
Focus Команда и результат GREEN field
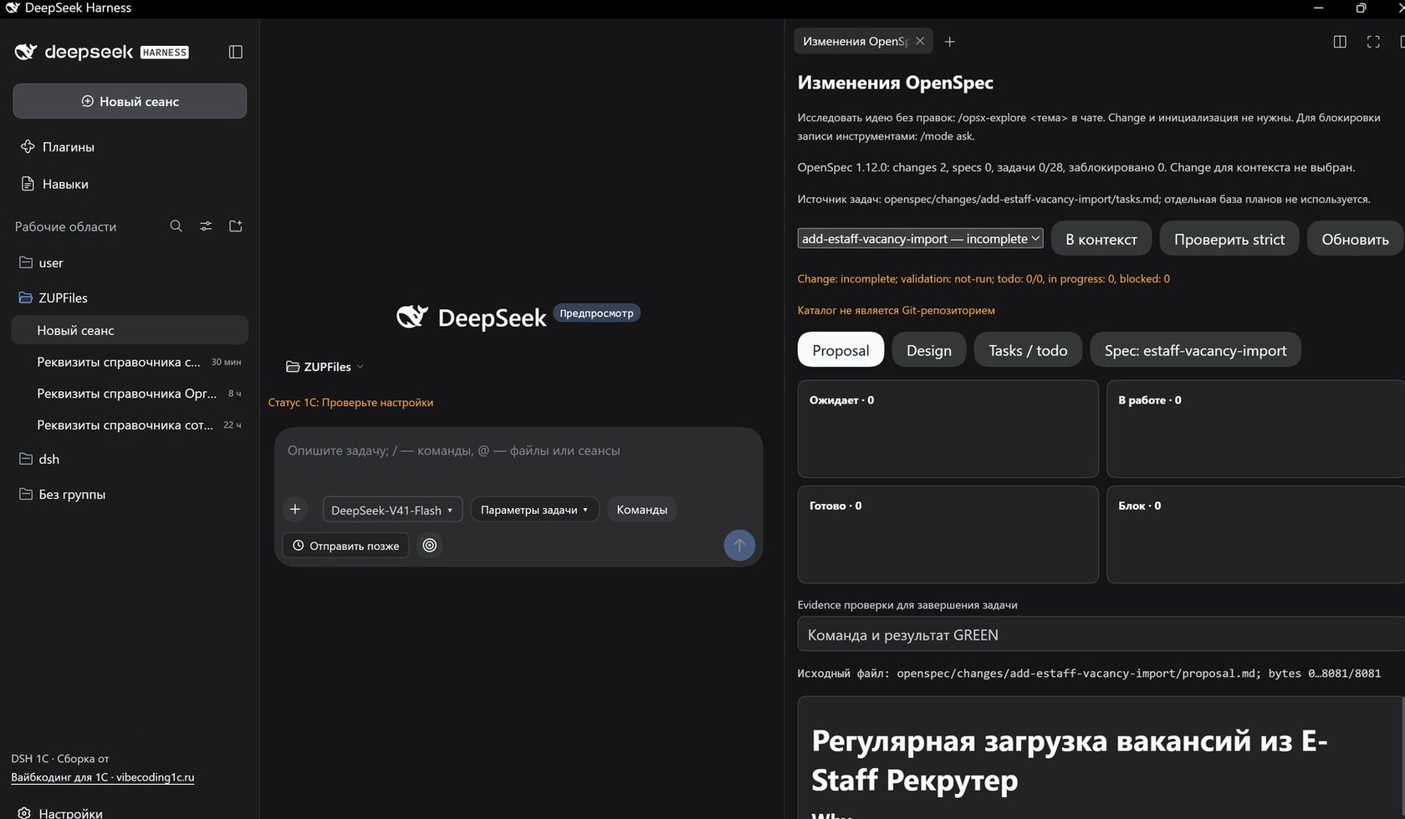point(1101,634)
